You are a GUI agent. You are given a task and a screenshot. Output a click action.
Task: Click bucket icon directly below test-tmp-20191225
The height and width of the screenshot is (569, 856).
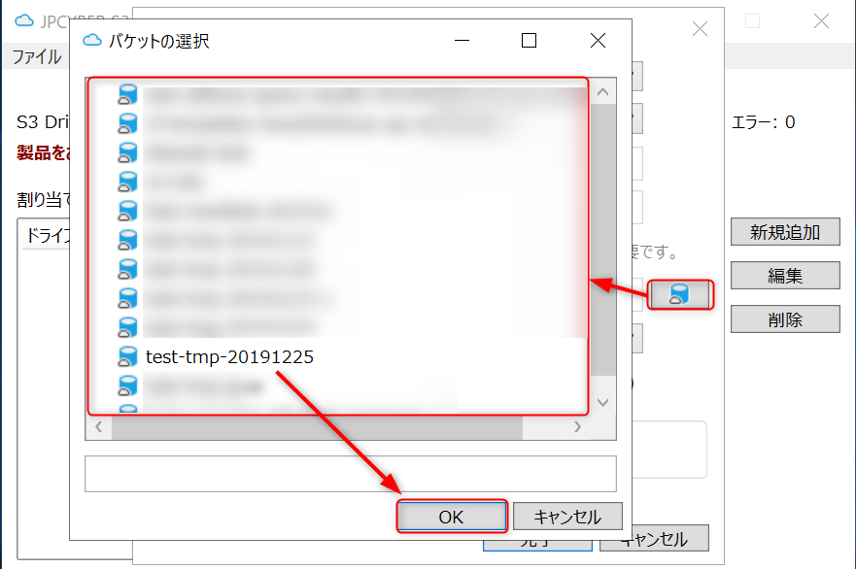click(x=127, y=385)
